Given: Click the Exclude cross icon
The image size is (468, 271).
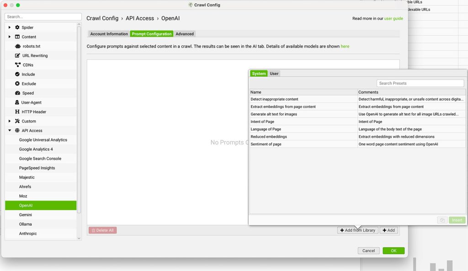Looking at the screenshot, I should coord(17,84).
